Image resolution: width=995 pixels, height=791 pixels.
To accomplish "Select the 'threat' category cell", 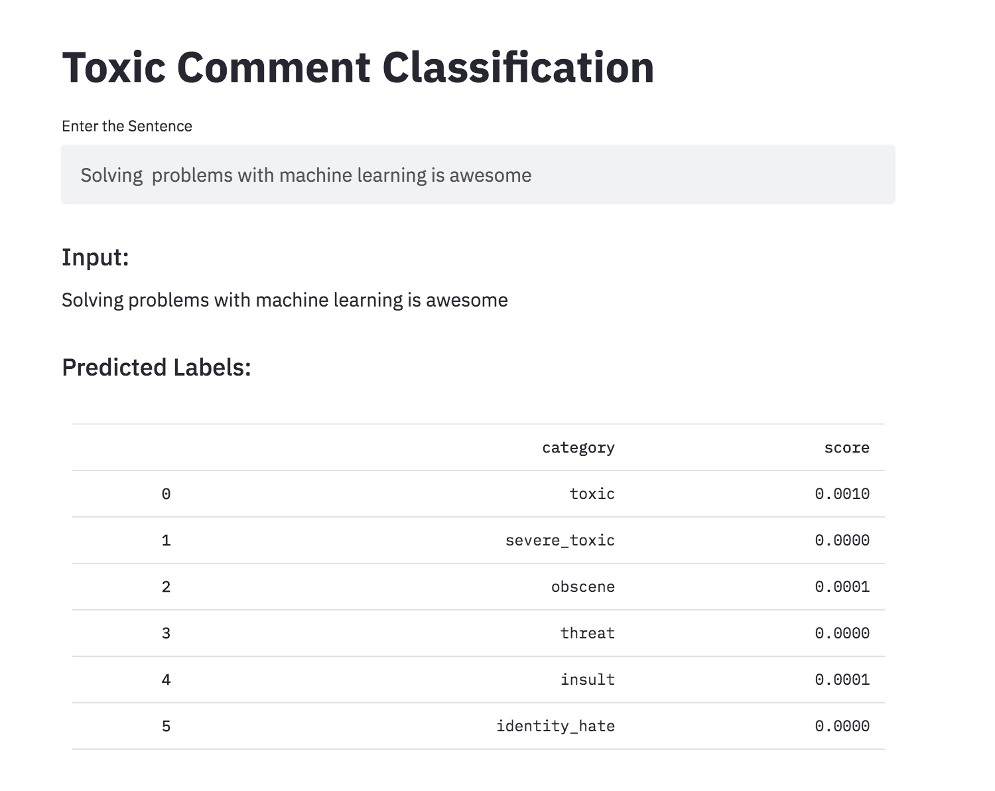I will pos(587,633).
